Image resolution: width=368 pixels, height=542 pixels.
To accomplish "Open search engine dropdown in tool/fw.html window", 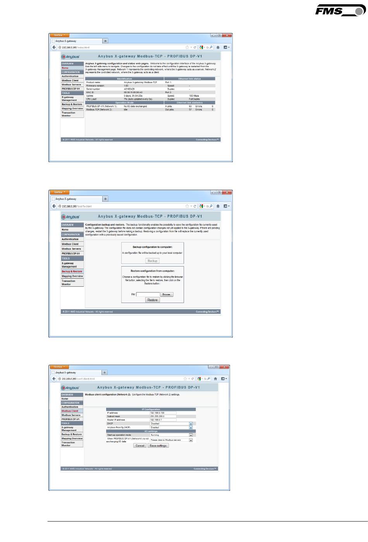I will click(202, 206).
